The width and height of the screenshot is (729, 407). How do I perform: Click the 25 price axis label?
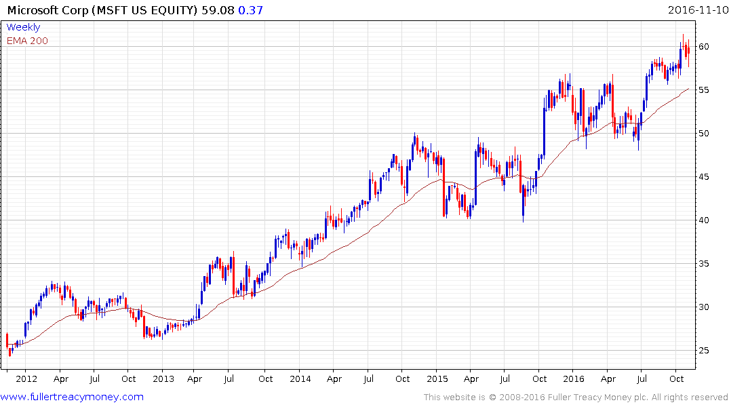pyautogui.click(x=703, y=351)
